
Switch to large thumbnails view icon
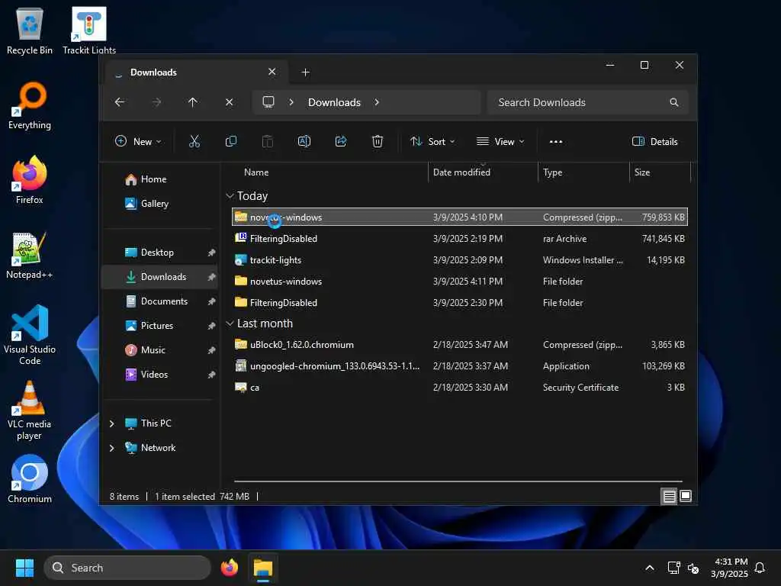686,496
